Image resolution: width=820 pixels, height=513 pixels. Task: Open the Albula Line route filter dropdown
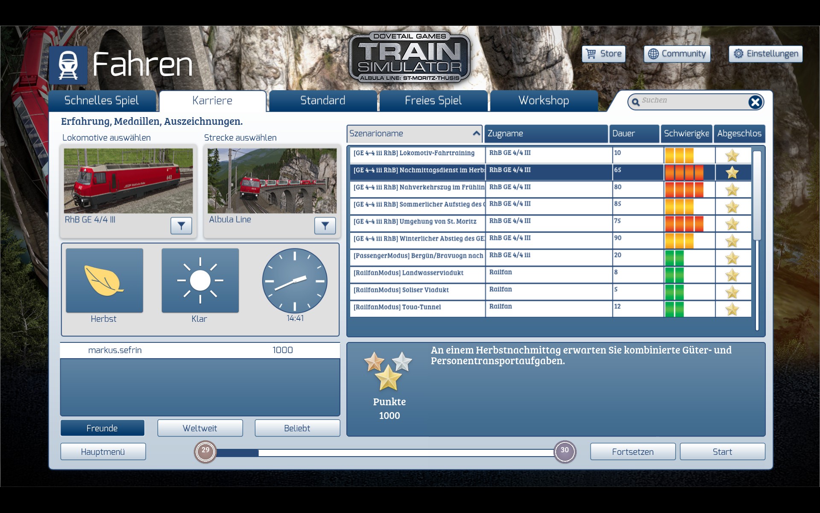pyautogui.click(x=325, y=225)
